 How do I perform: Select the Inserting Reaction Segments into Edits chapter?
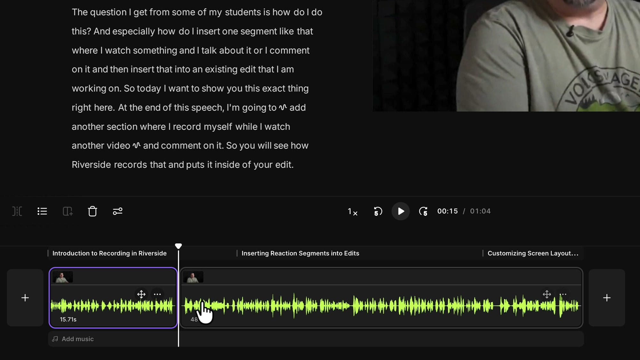[300, 253]
